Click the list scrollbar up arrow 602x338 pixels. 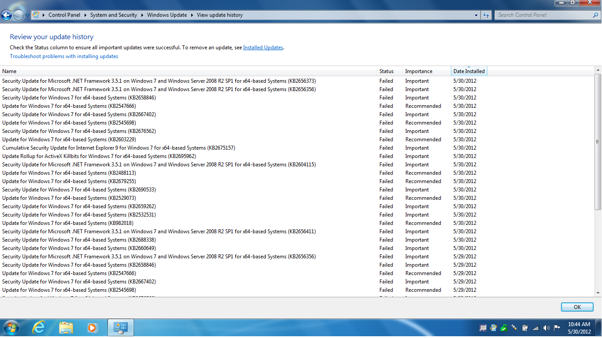(x=598, y=71)
